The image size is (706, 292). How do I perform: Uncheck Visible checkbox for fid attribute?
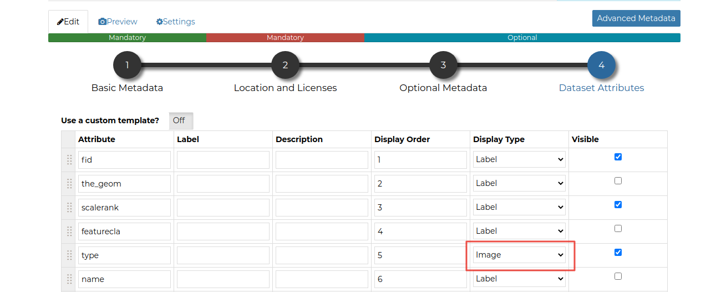click(618, 157)
